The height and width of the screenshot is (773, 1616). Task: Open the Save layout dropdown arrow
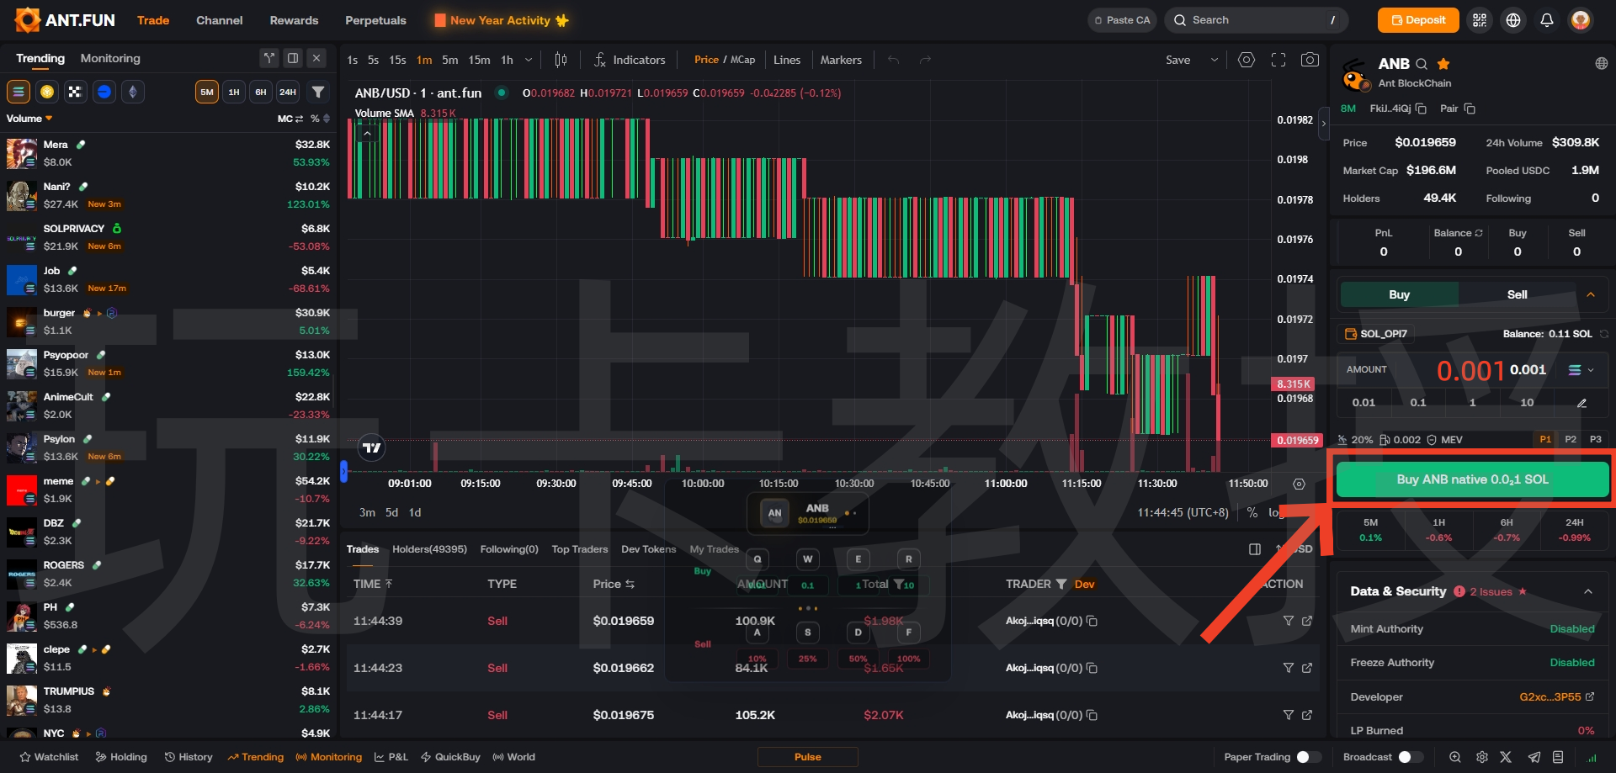point(1214,60)
